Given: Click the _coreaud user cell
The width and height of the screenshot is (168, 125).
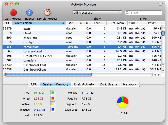Looking at the screenshot, I should (72, 47).
